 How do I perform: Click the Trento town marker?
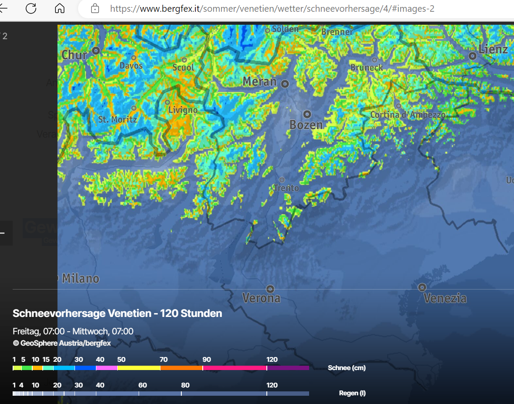tap(282, 180)
